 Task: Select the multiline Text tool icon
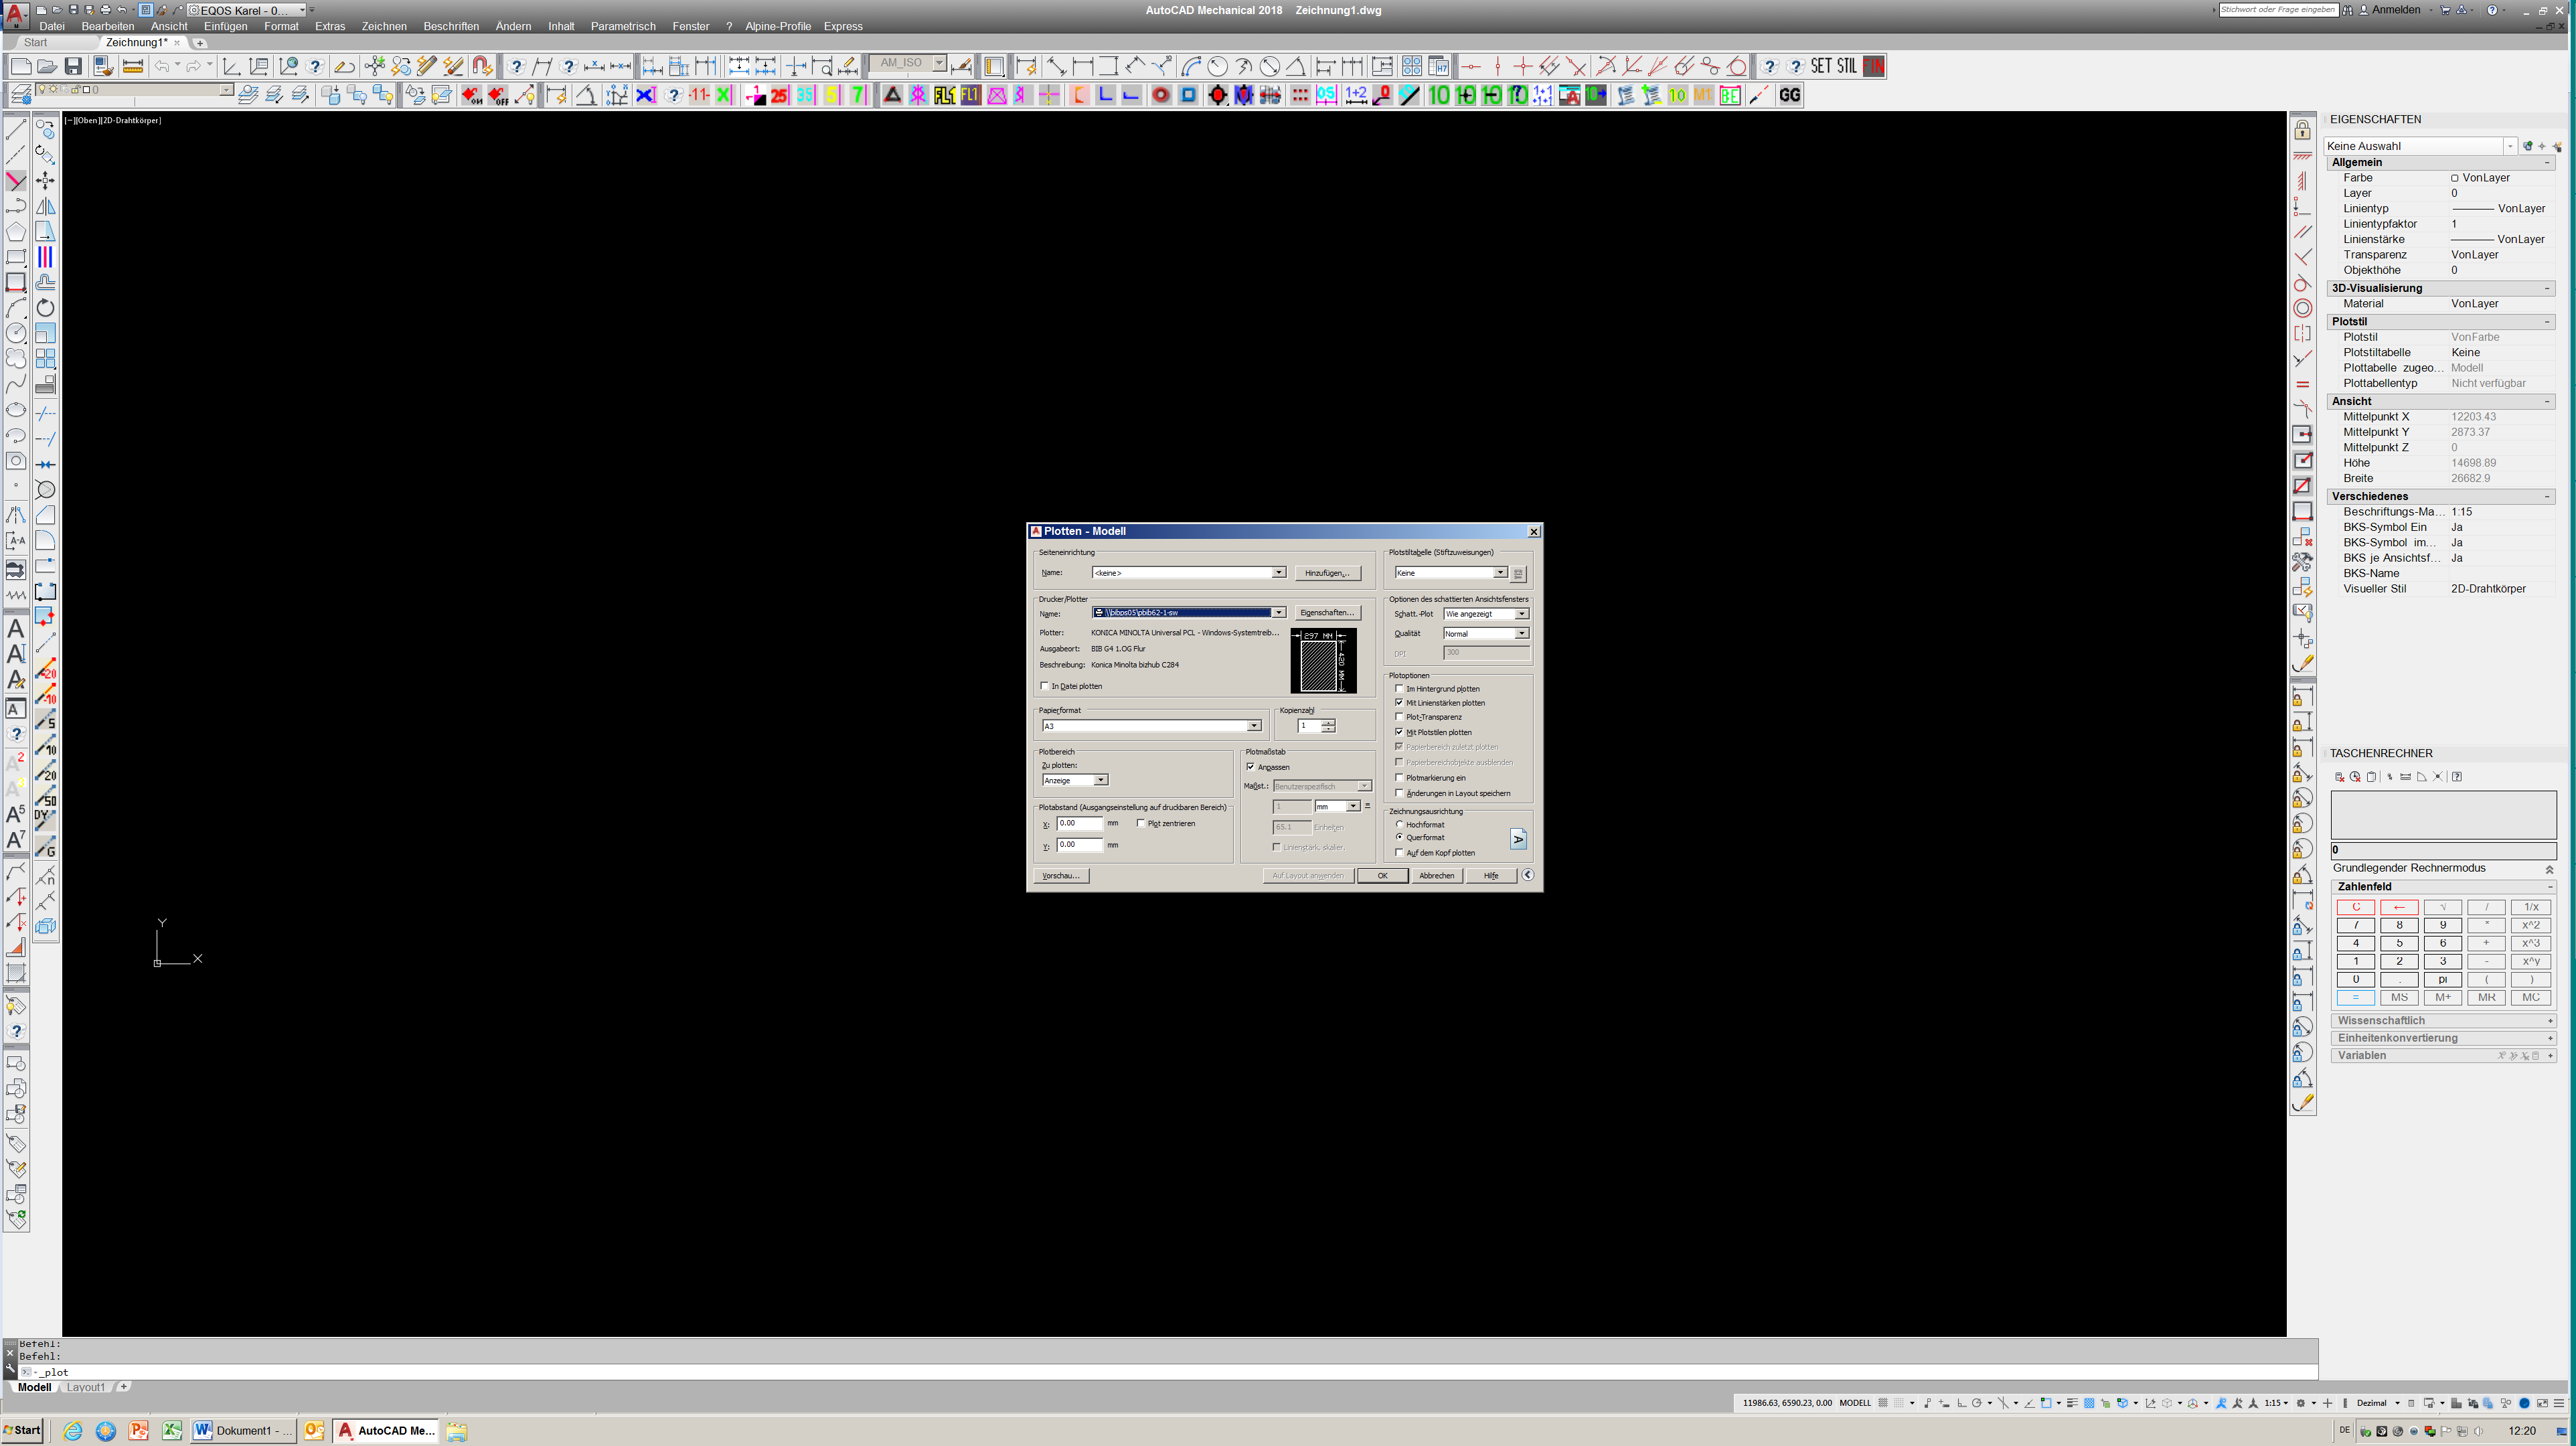tap(16, 629)
